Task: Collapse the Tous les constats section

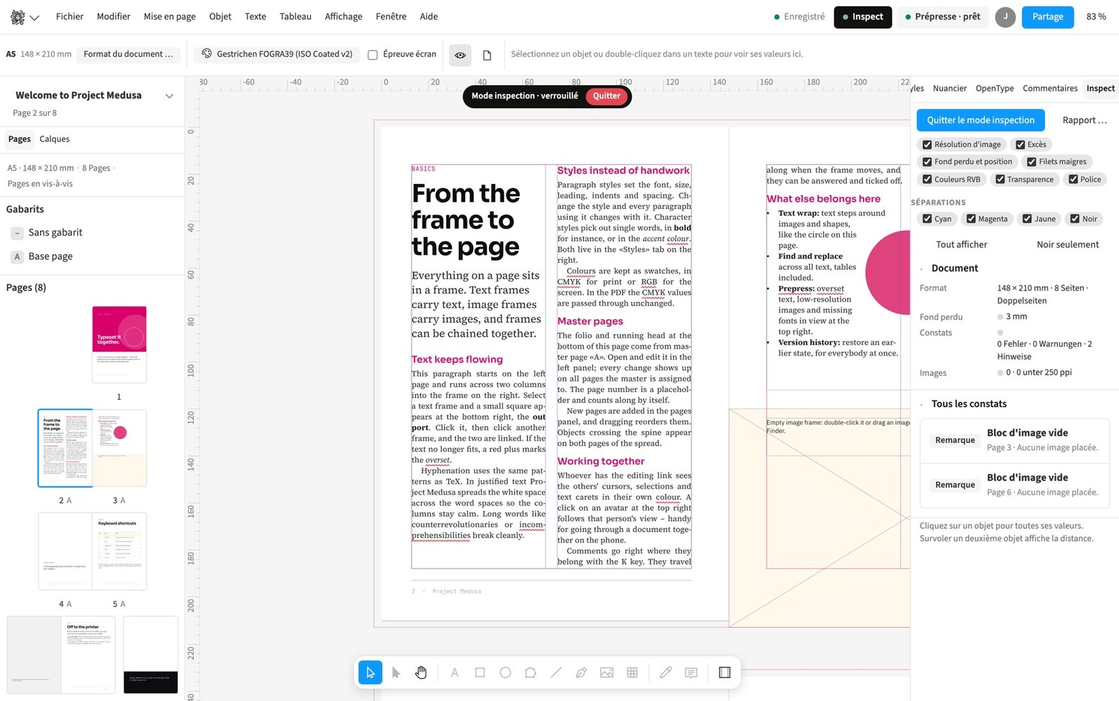Action: 922,404
